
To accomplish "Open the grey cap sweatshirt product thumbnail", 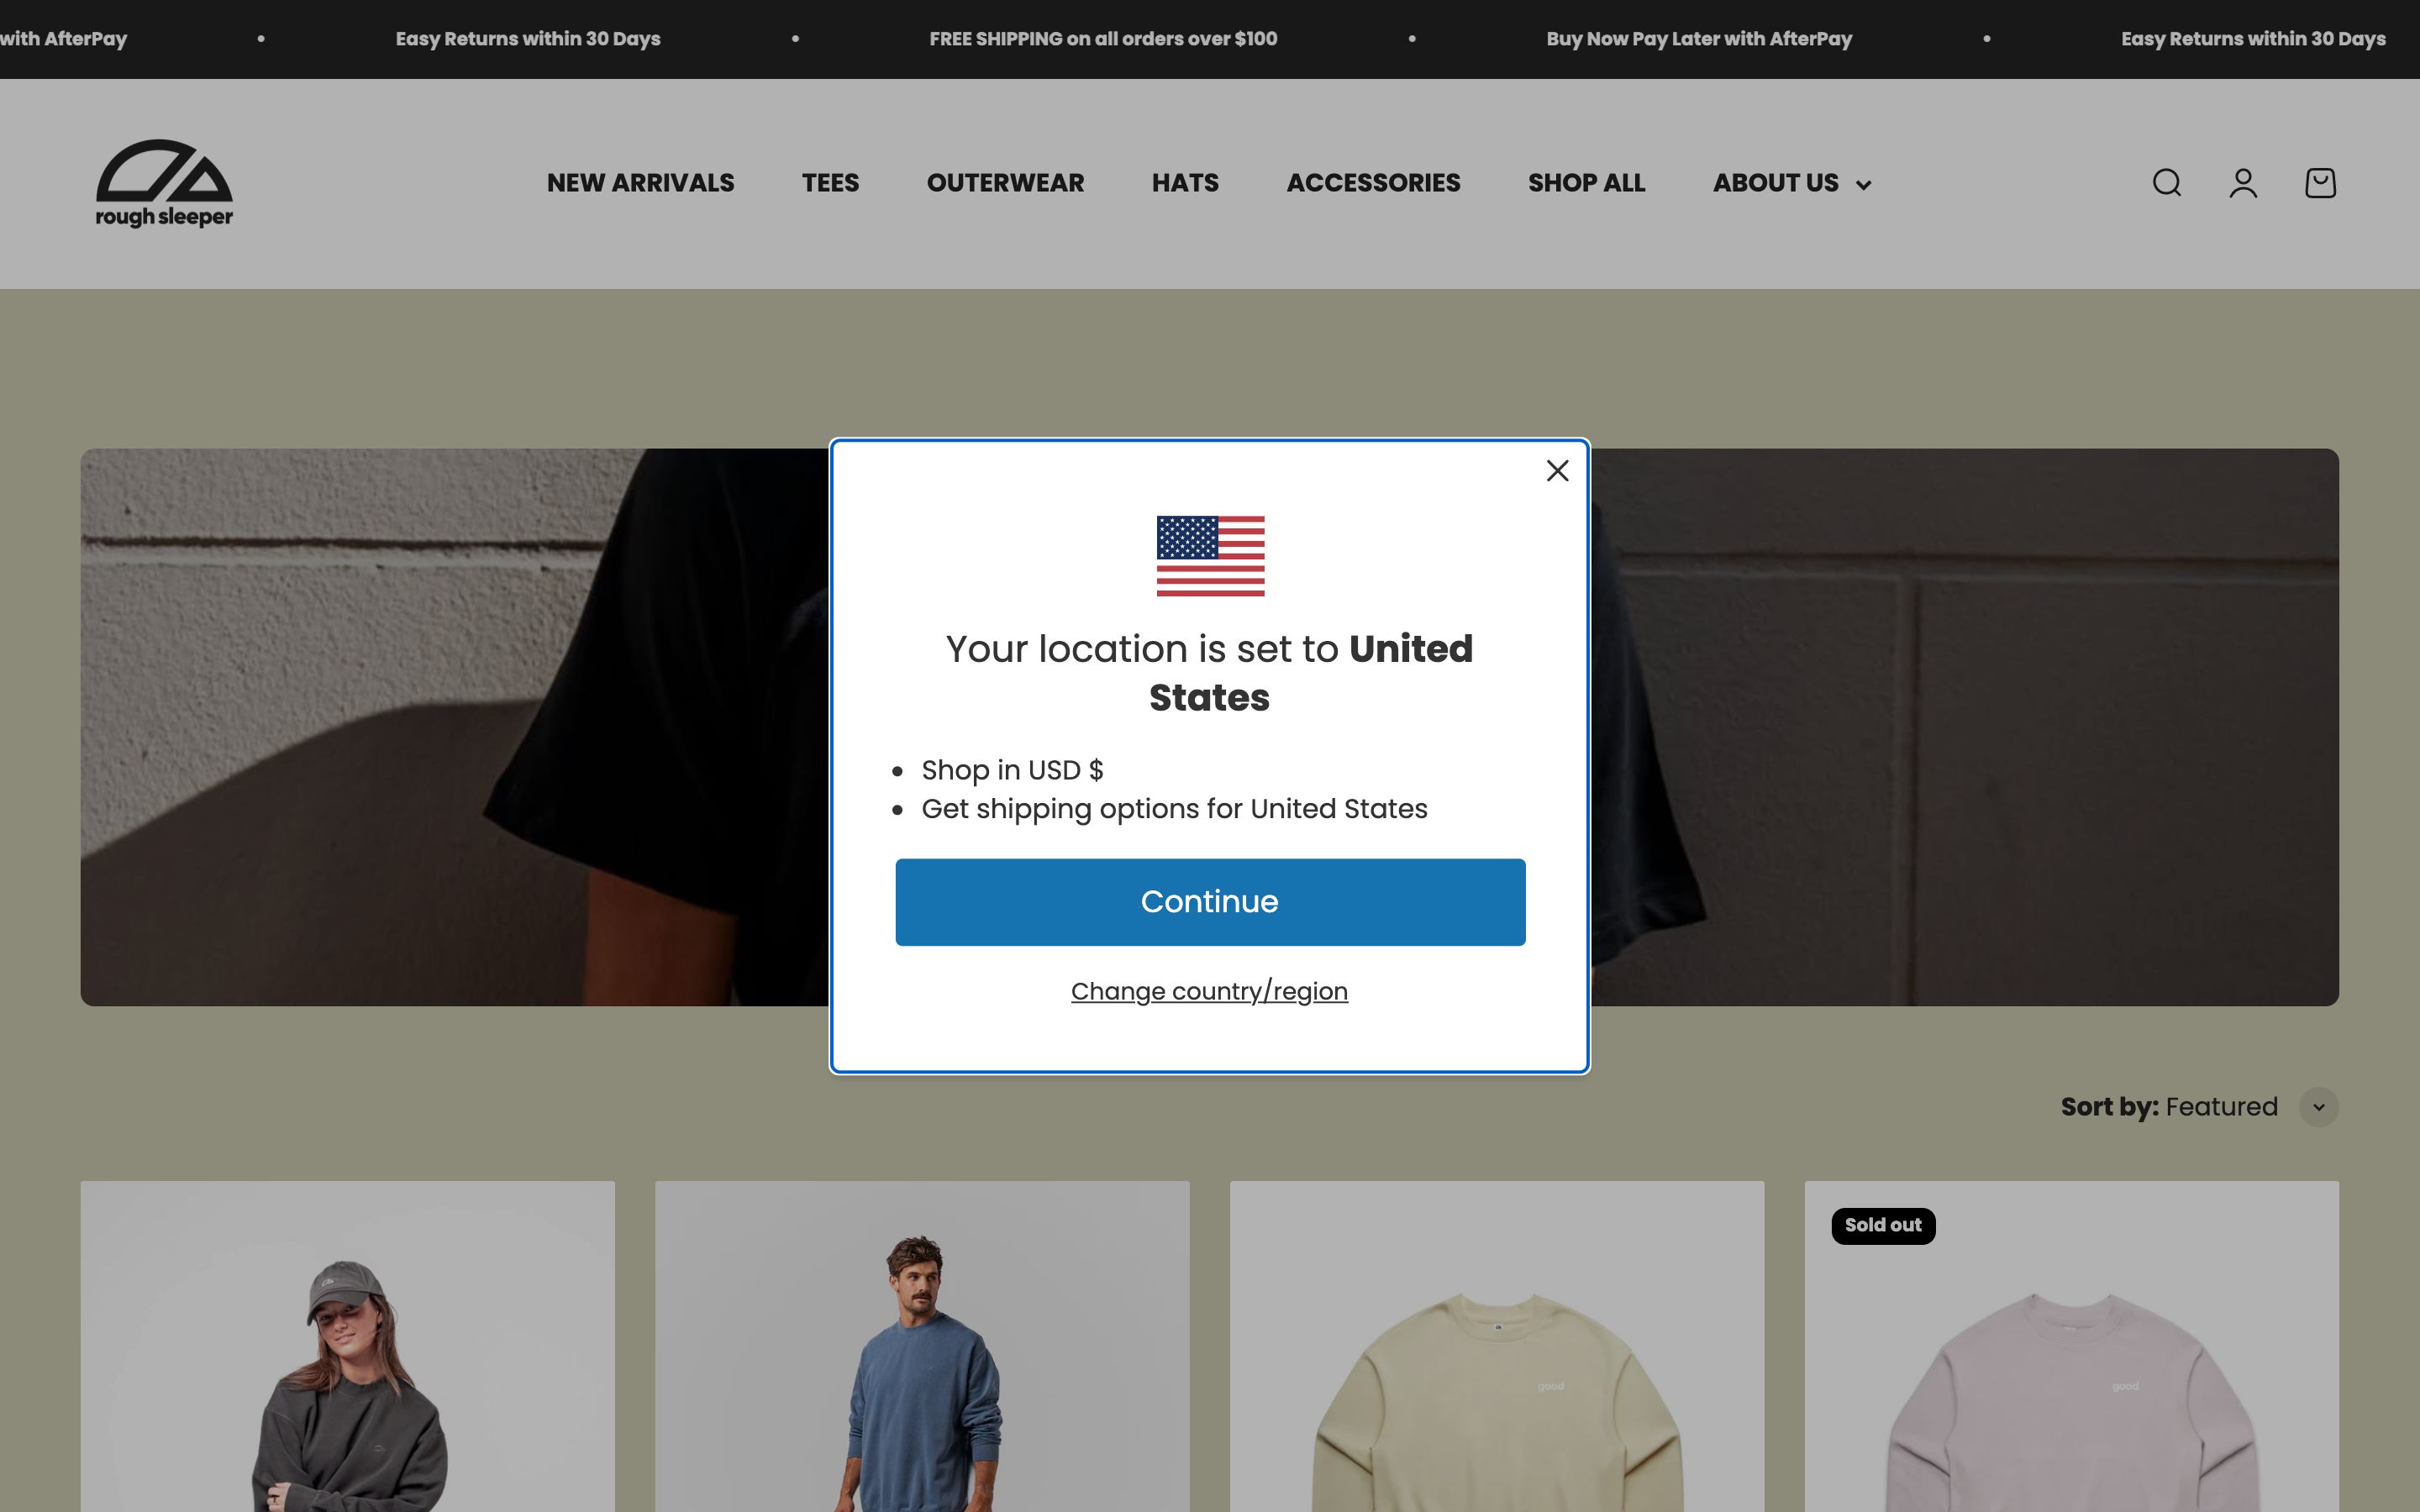I will [x=347, y=1346].
